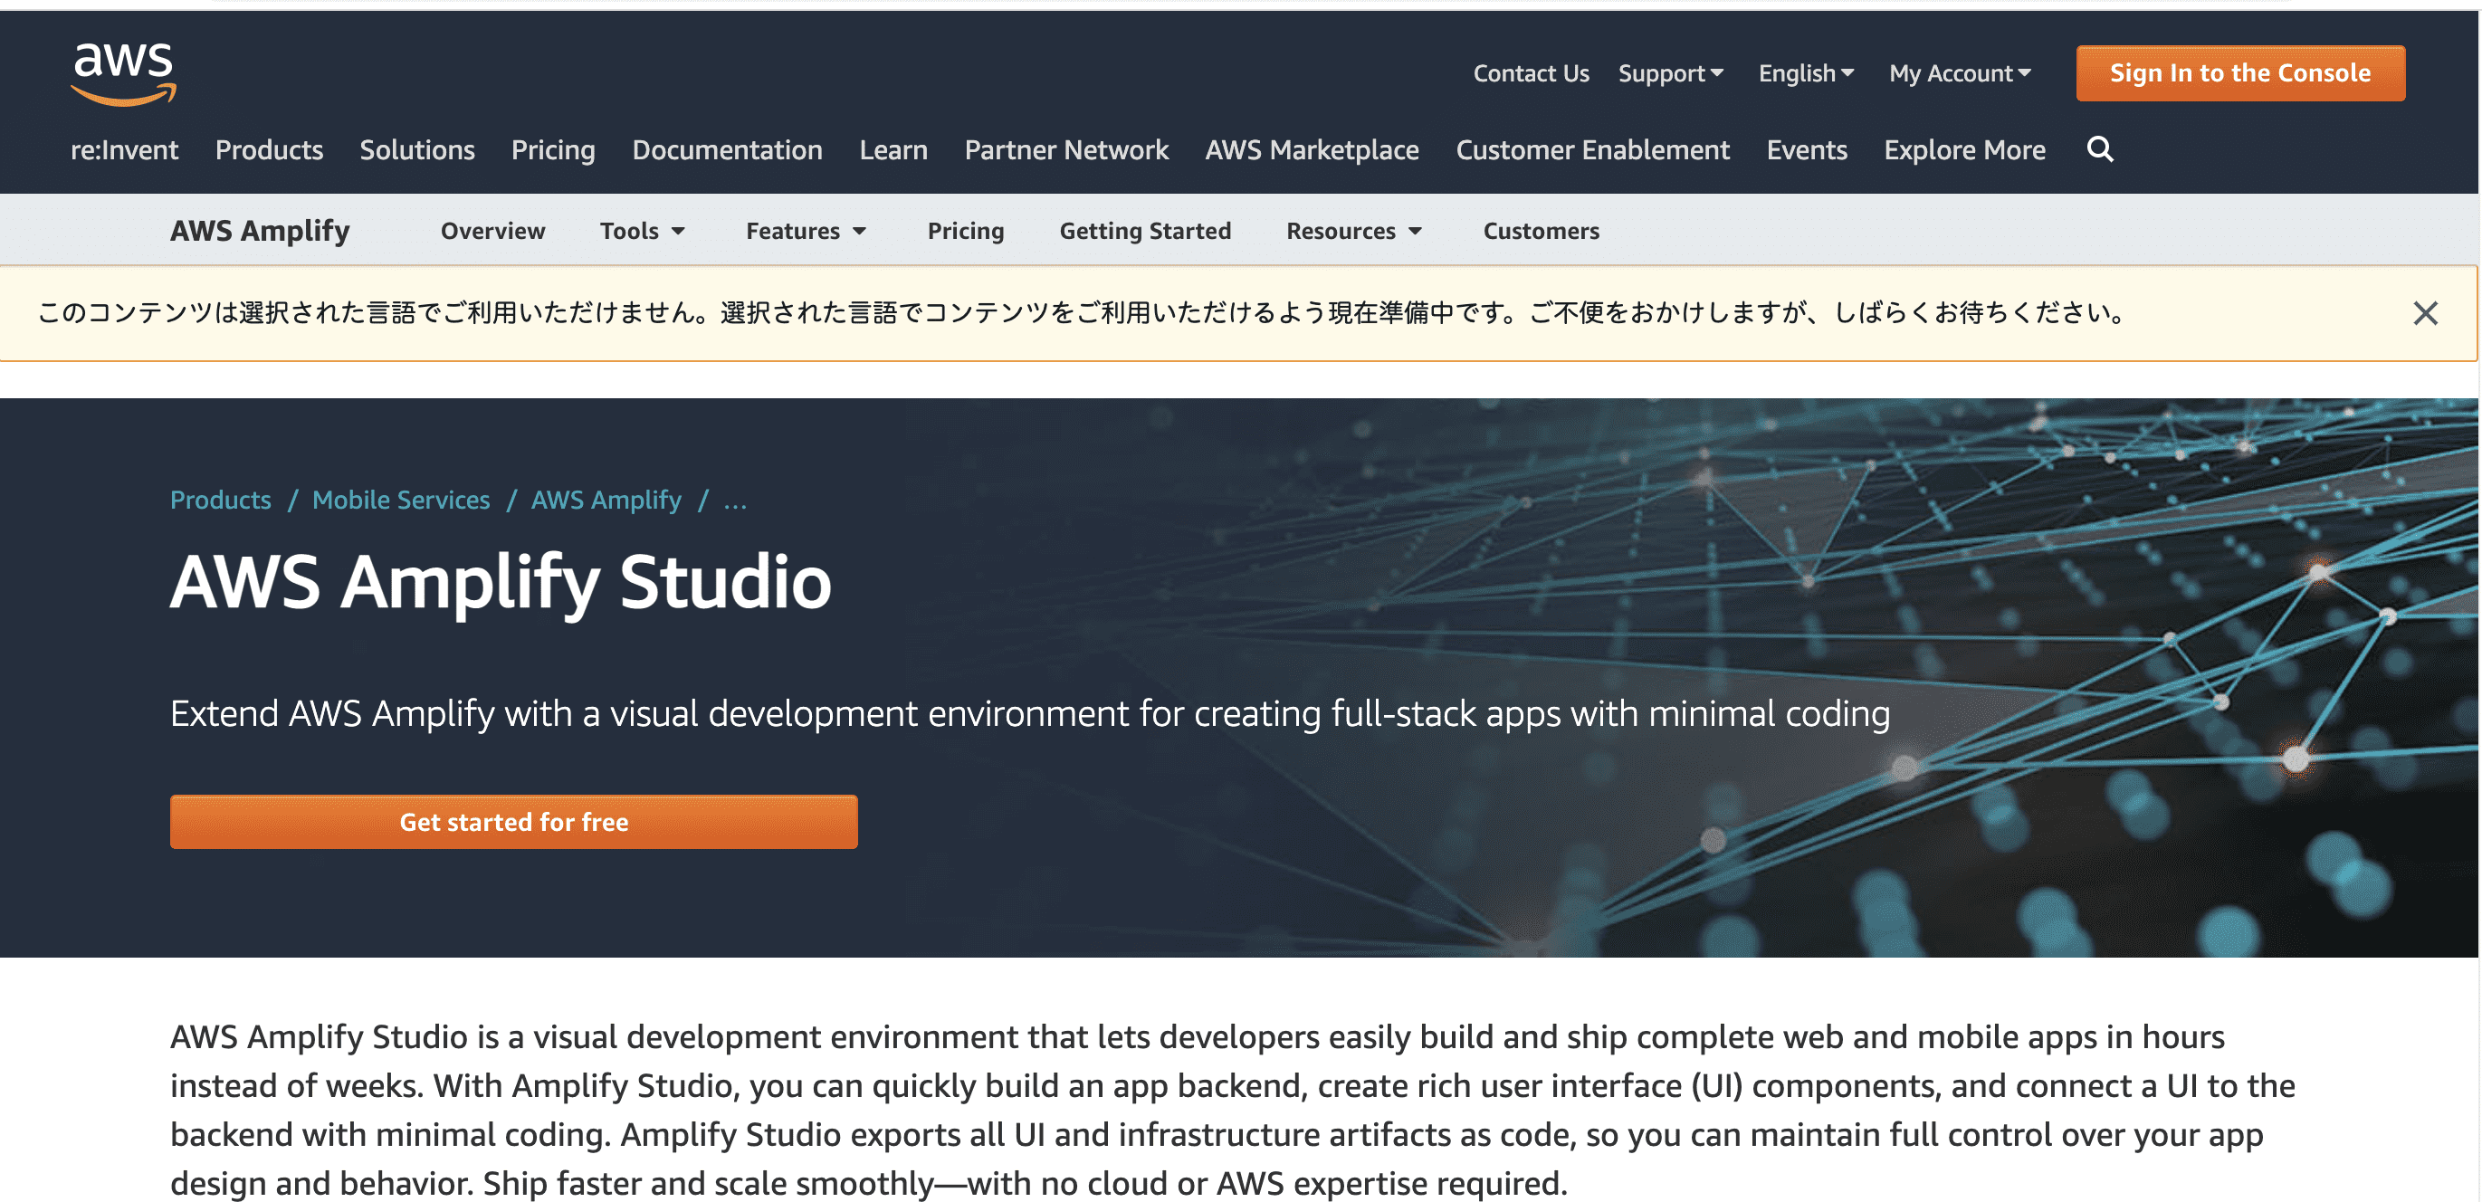Open the Documentation menu item
The image size is (2482, 1202).
[727, 150]
